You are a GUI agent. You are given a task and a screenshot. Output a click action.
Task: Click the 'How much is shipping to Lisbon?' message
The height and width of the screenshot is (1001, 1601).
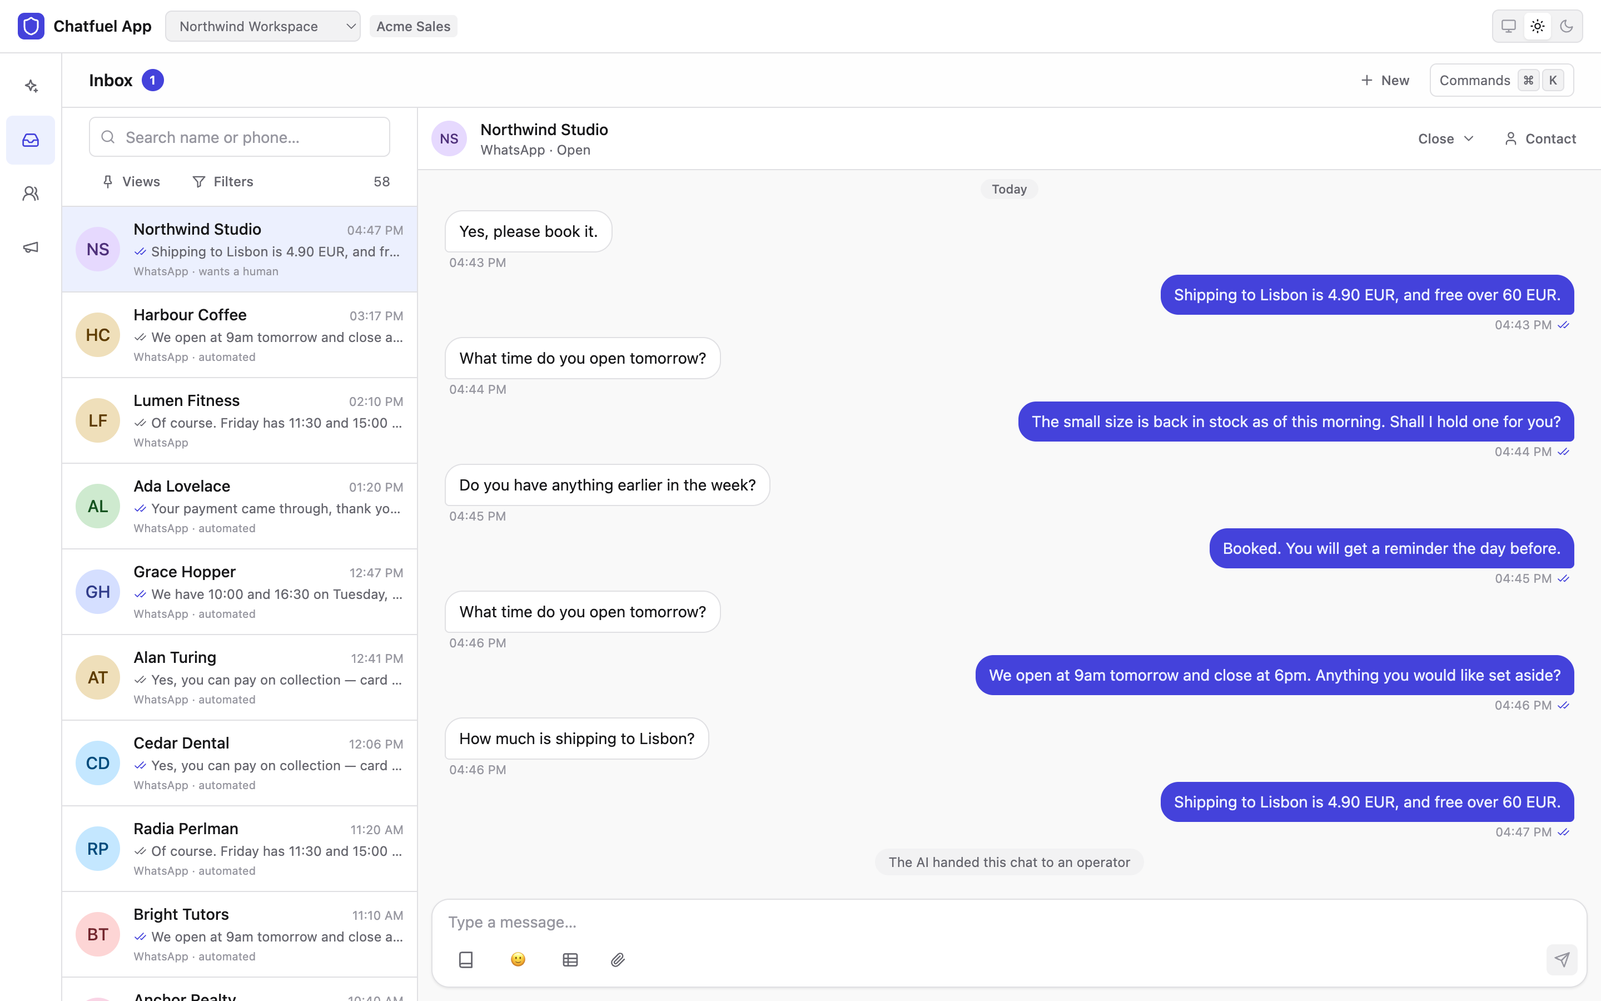577,739
